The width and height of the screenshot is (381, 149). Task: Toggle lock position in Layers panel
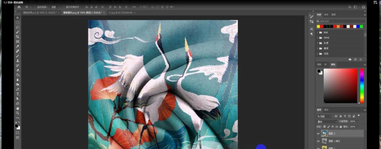point(333,127)
